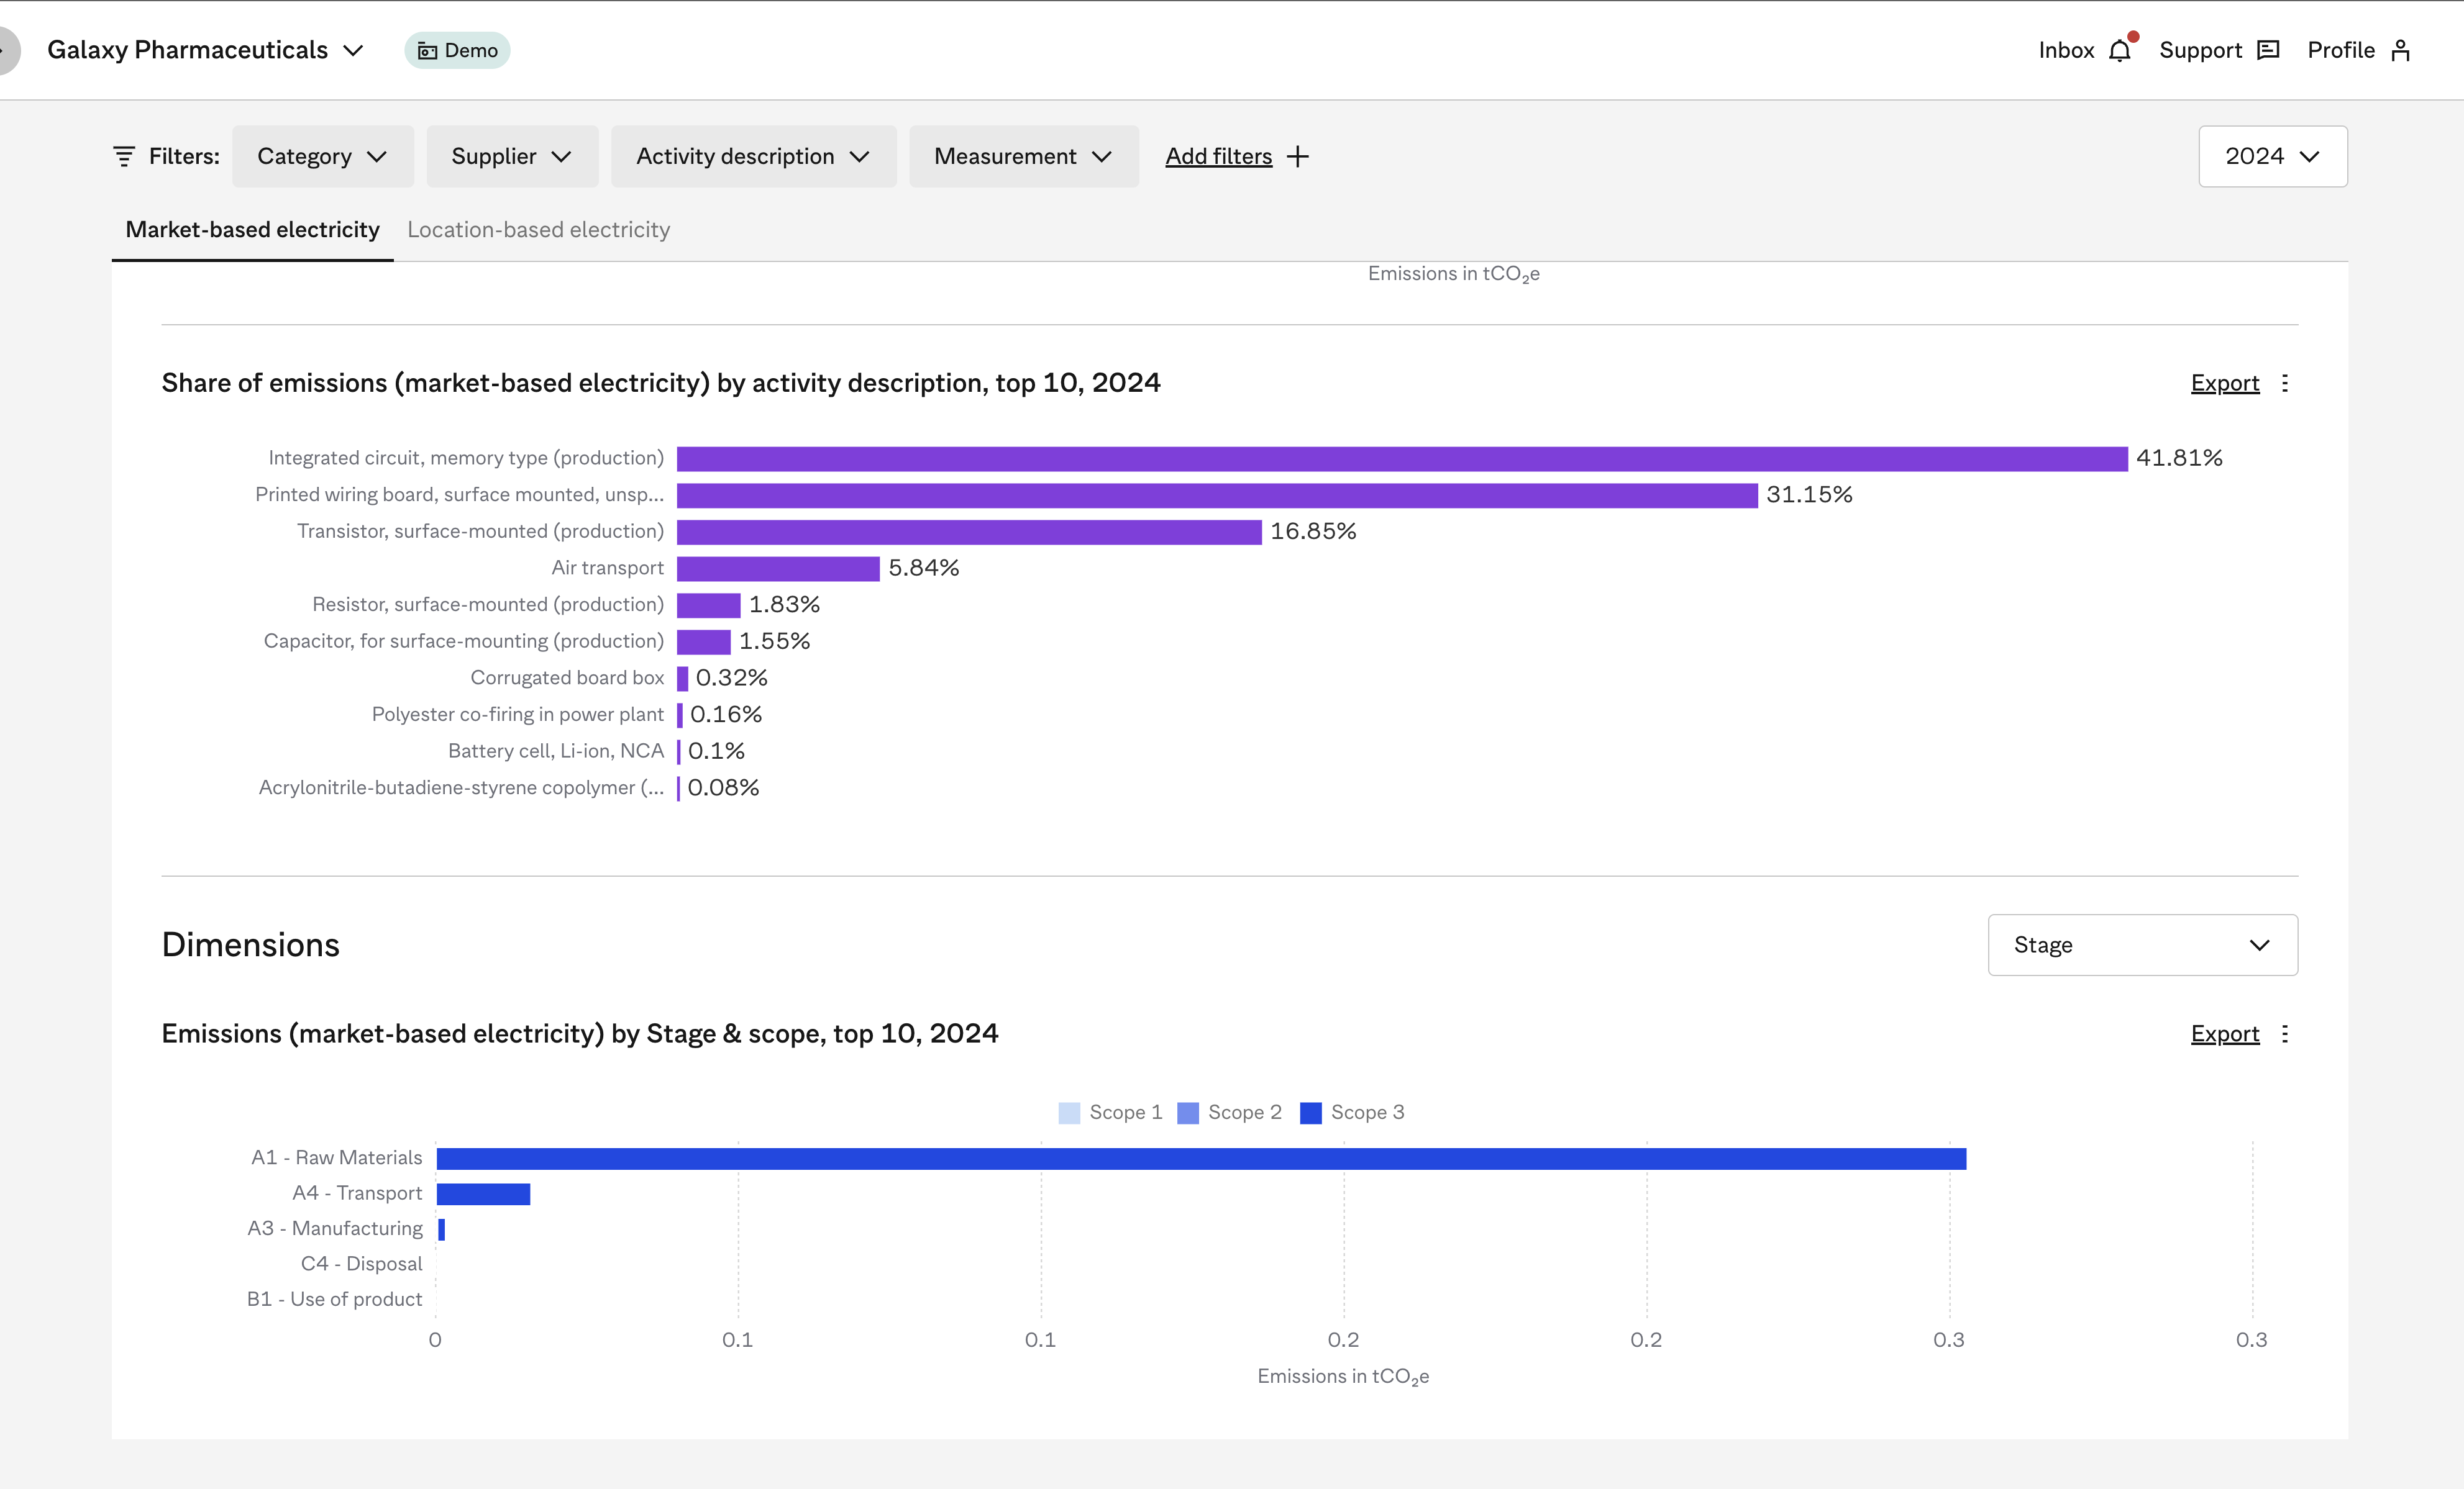Toggle Scope 1 series off

pyautogui.click(x=1110, y=1112)
